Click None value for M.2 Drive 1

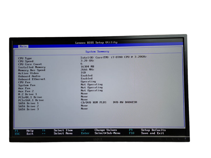pos(84,93)
